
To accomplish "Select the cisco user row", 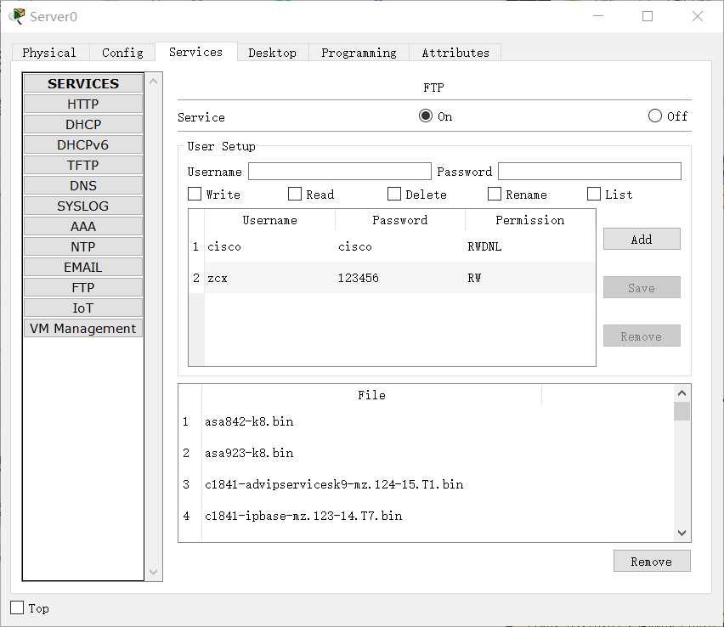I will 392,246.
